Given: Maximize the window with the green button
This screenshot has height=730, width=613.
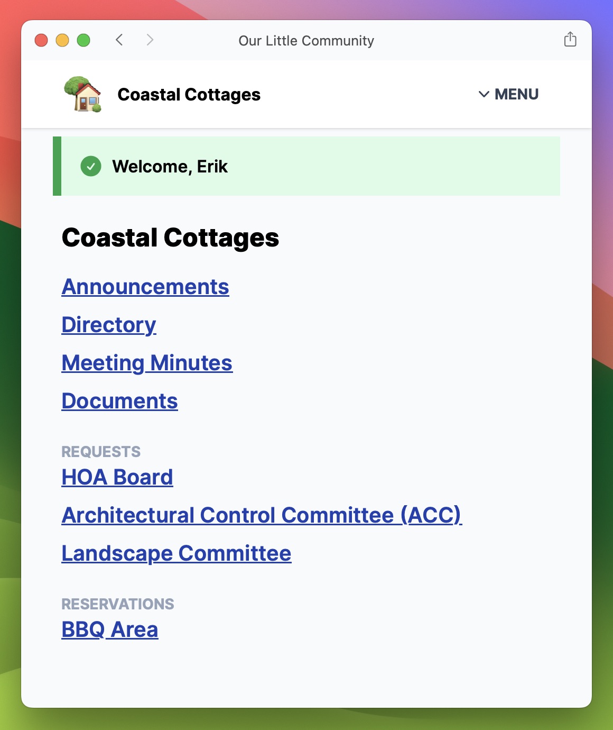Looking at the screenshot, I should [83, 40].
